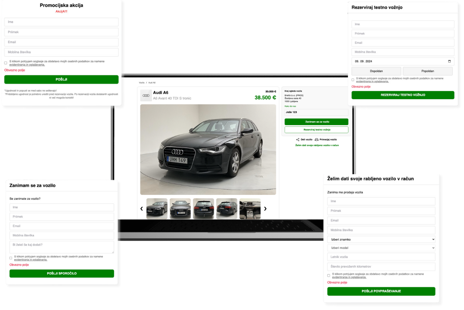Click Bi želeli še kaj dodati textarea

pos(62,247)
